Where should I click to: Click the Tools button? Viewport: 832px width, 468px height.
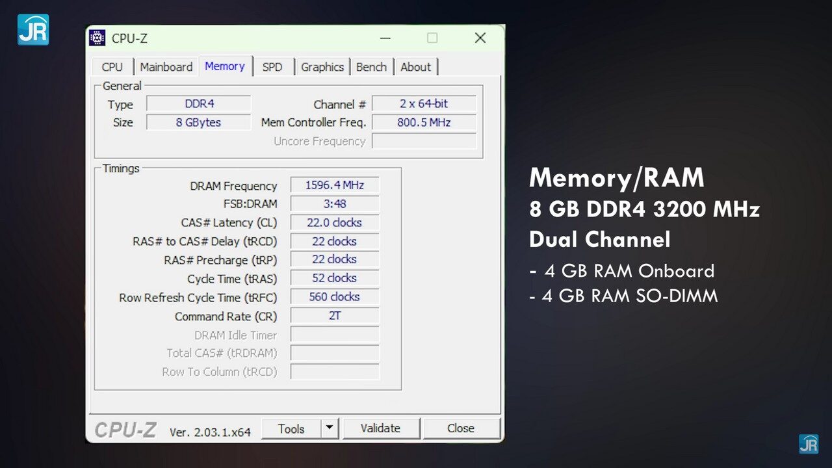[291, 428]
